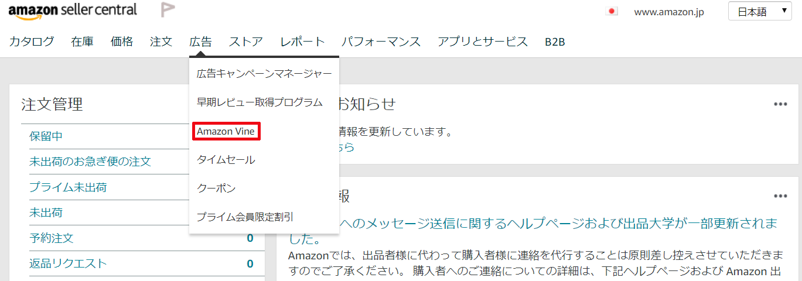Image resolution: width=802 pixels, height=281 pixels.
Task: Click the Amazon Seller Central logo
Action: coord(73,11)
